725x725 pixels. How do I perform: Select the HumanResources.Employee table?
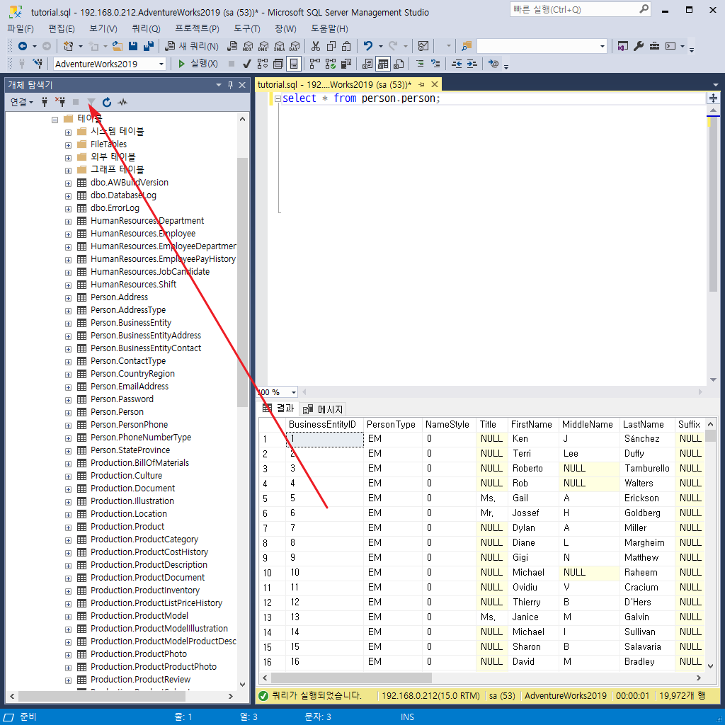pyautogui.click(x=143, y=234)
